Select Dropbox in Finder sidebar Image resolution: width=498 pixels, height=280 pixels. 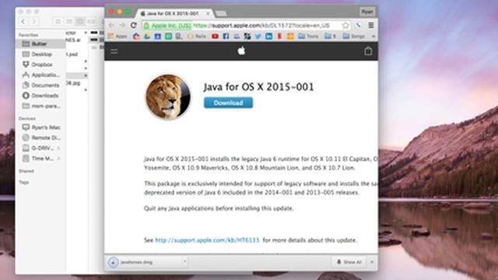40,65
